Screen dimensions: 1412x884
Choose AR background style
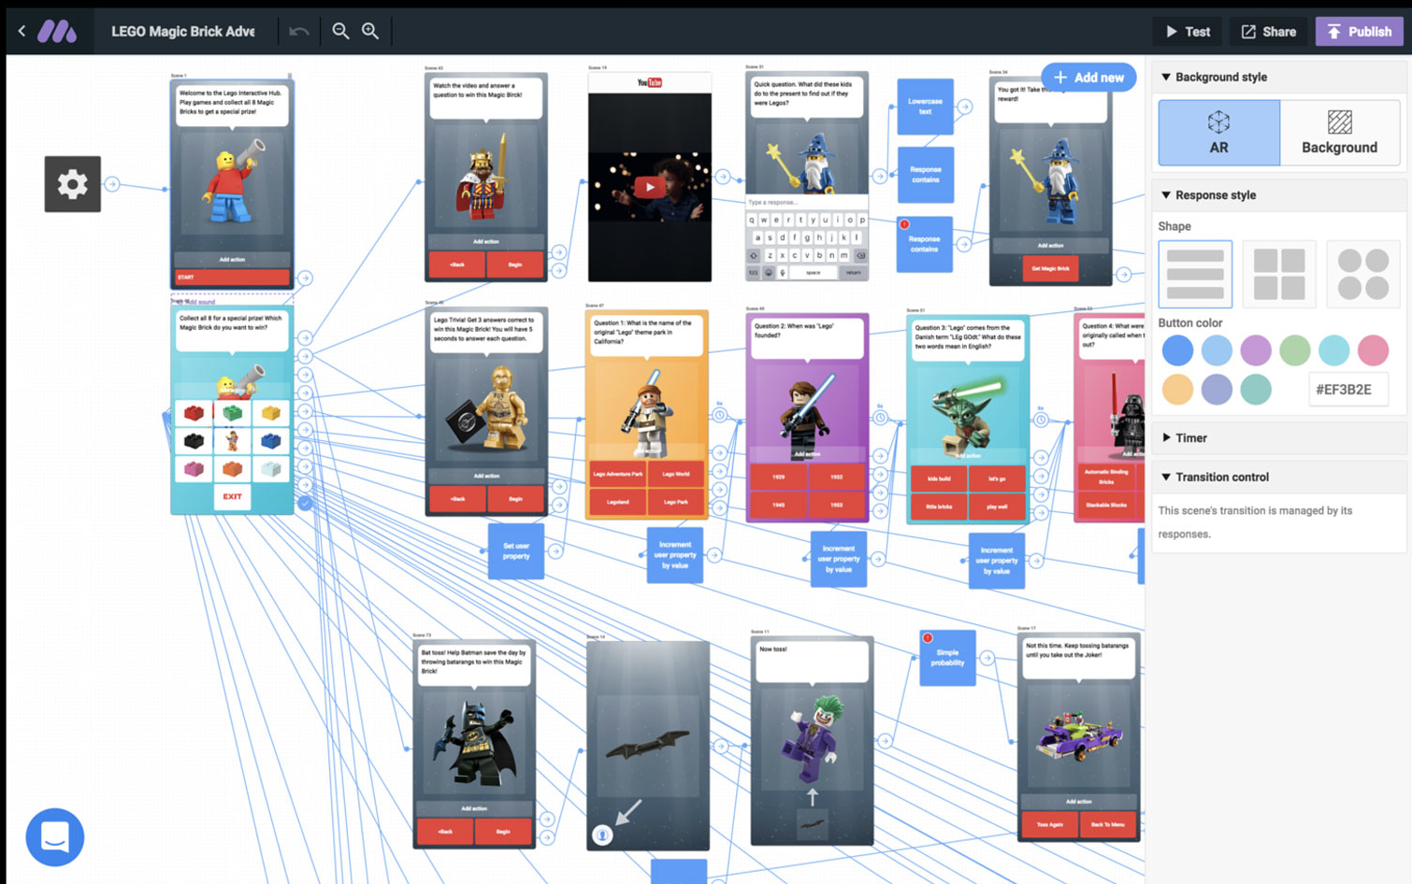(x=1218, y=133)
